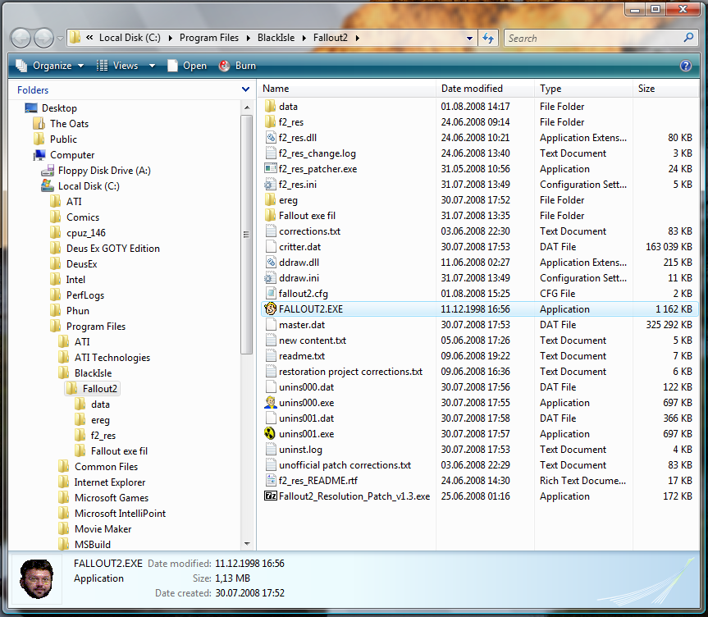Click the Forward navigation arrow button
The height and width of the screenshot is (617, 708).
(43, 39)
